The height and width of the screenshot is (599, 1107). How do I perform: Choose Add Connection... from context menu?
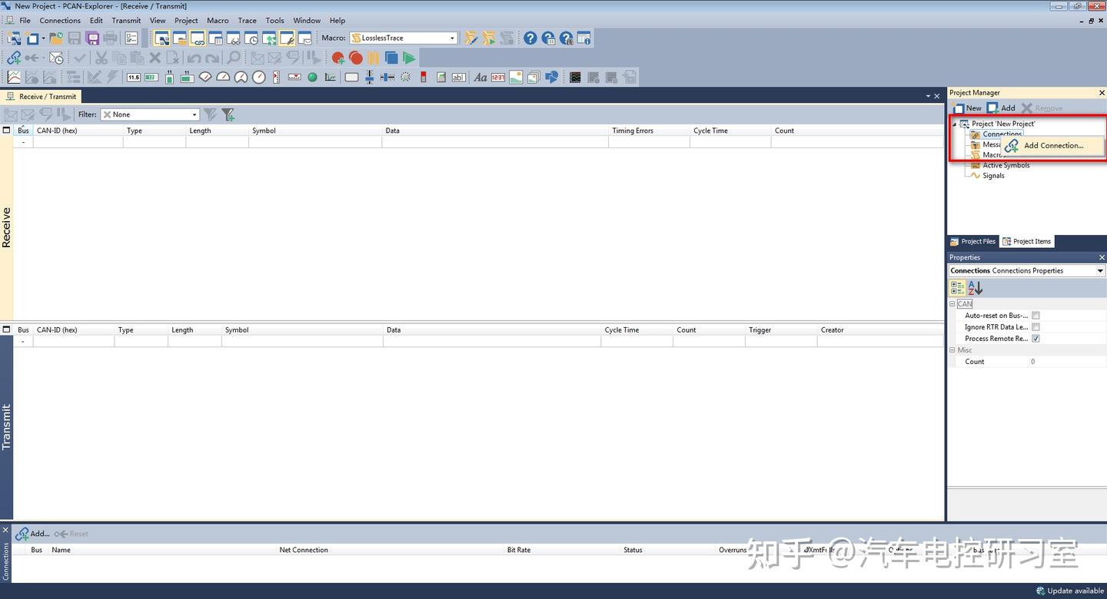pyautogui.click(x=1053, y=145)
